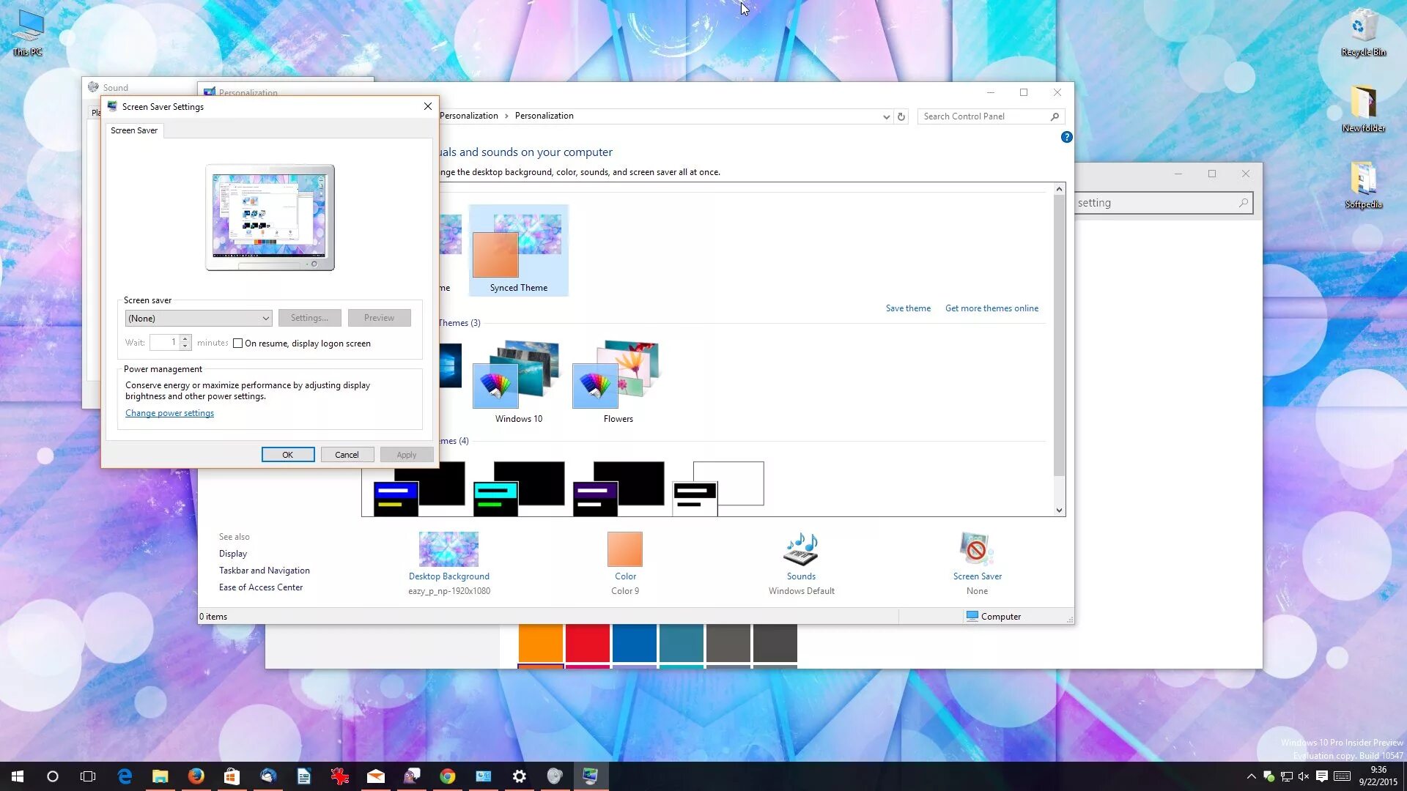The height and width of the screenshot is (791, 1407).
Task: Click the Windows Start button
Action: pyautogui.click(x=18, y=776)
